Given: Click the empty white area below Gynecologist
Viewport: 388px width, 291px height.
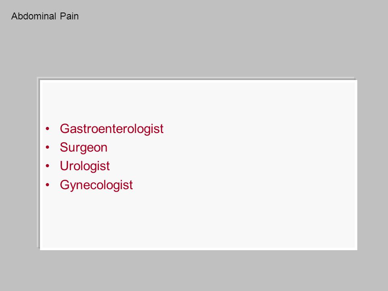Looking at the screenshot, I should pos(198,220).
